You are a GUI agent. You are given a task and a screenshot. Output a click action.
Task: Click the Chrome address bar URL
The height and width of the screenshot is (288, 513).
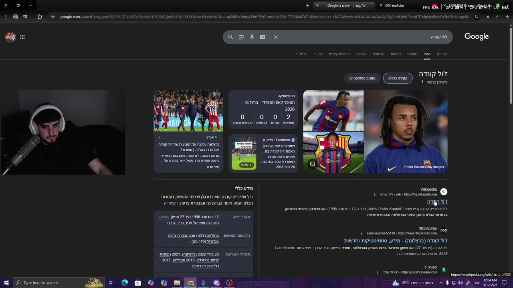[265, 17]
